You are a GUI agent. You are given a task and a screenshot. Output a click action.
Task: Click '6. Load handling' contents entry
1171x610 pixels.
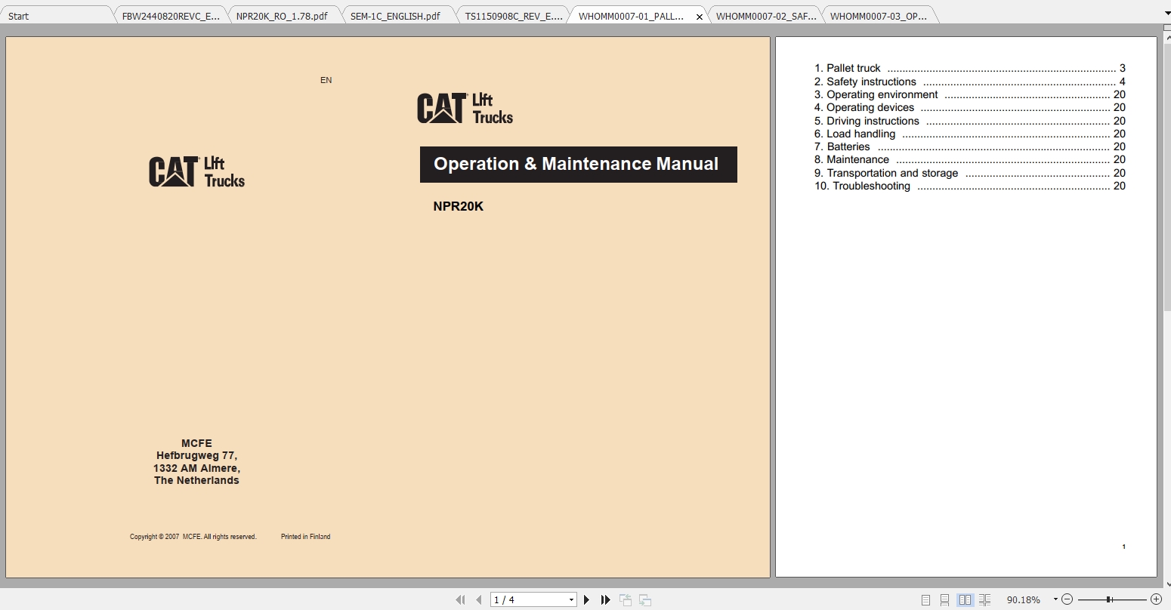point(969,134)
